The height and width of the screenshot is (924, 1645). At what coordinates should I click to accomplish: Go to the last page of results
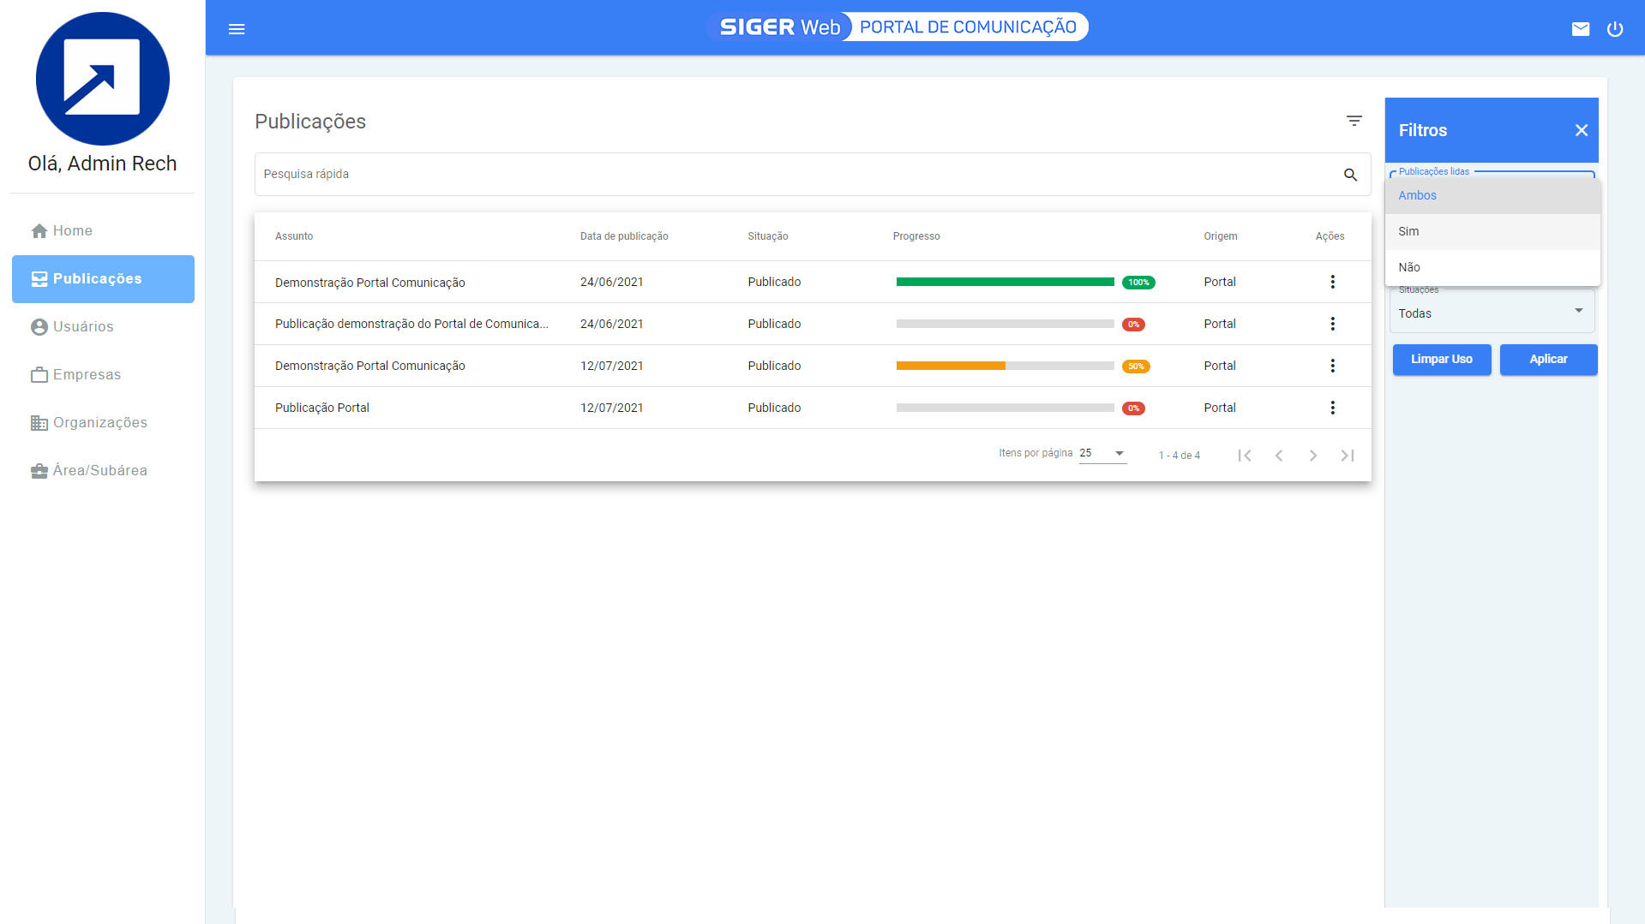(1347, 456)
